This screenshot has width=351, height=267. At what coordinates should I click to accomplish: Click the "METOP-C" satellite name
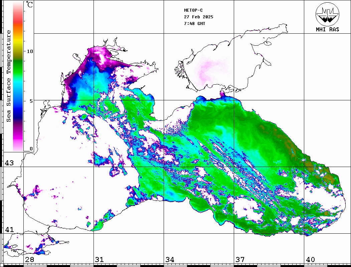point(193,10)
